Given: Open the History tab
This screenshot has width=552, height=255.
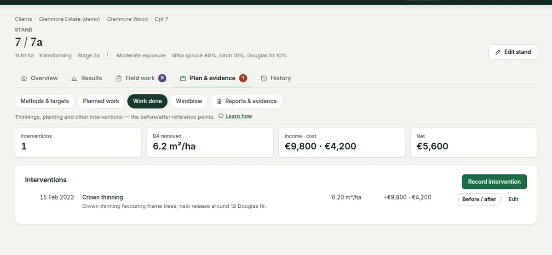Looking at the screenshot, I should (276, 78).
